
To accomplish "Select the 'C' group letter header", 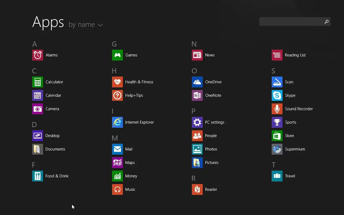I will (34, 71).
